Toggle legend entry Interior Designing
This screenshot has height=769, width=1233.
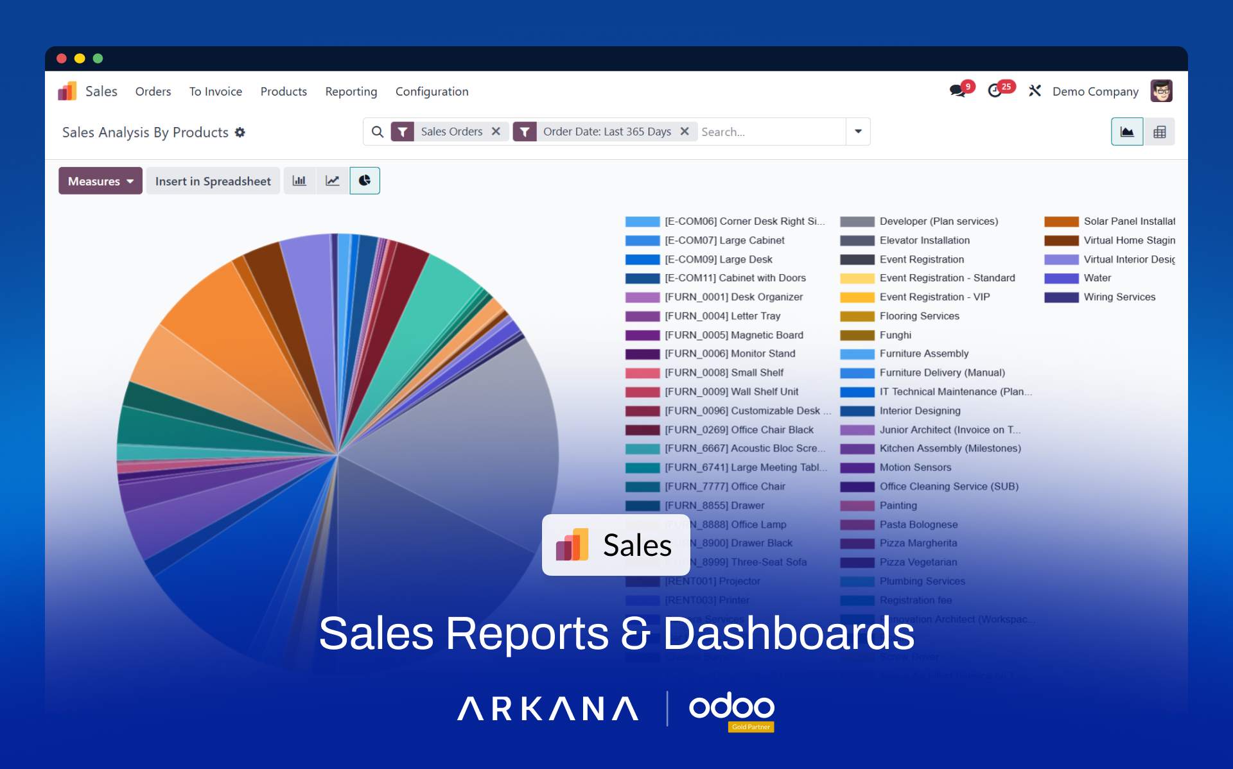pos(901,411)
